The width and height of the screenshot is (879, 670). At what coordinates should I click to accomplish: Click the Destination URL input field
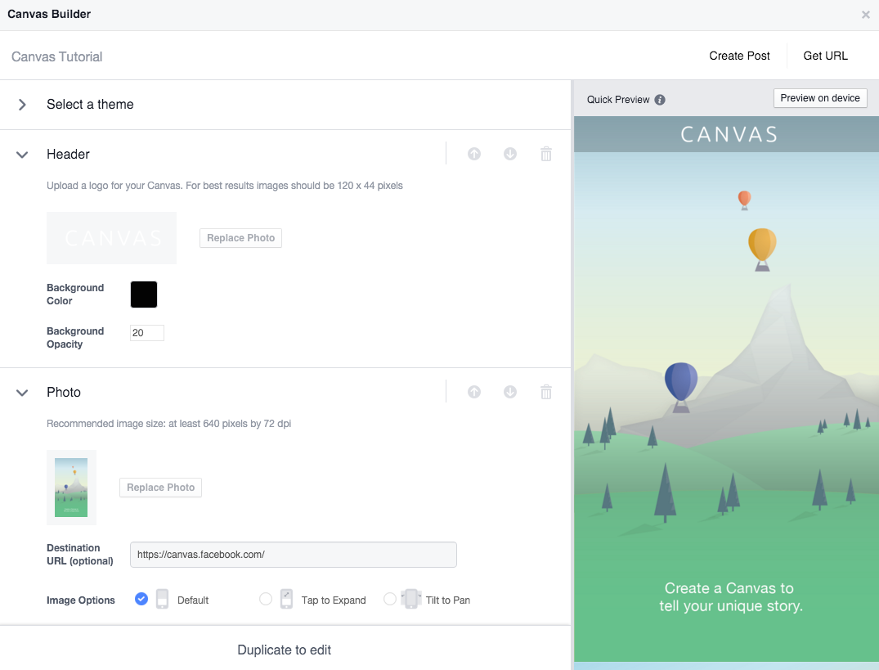click(293, 555)
